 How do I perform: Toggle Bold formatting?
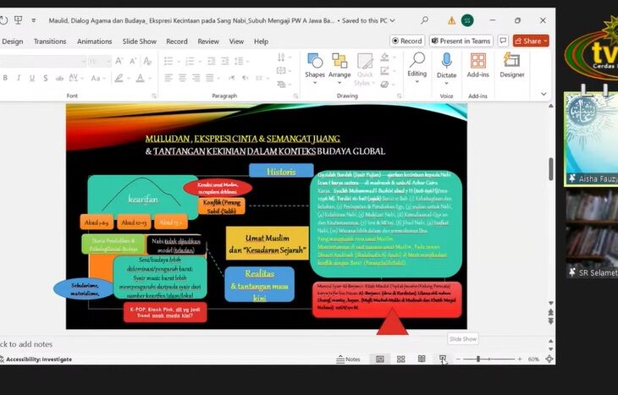pos(5,78)
